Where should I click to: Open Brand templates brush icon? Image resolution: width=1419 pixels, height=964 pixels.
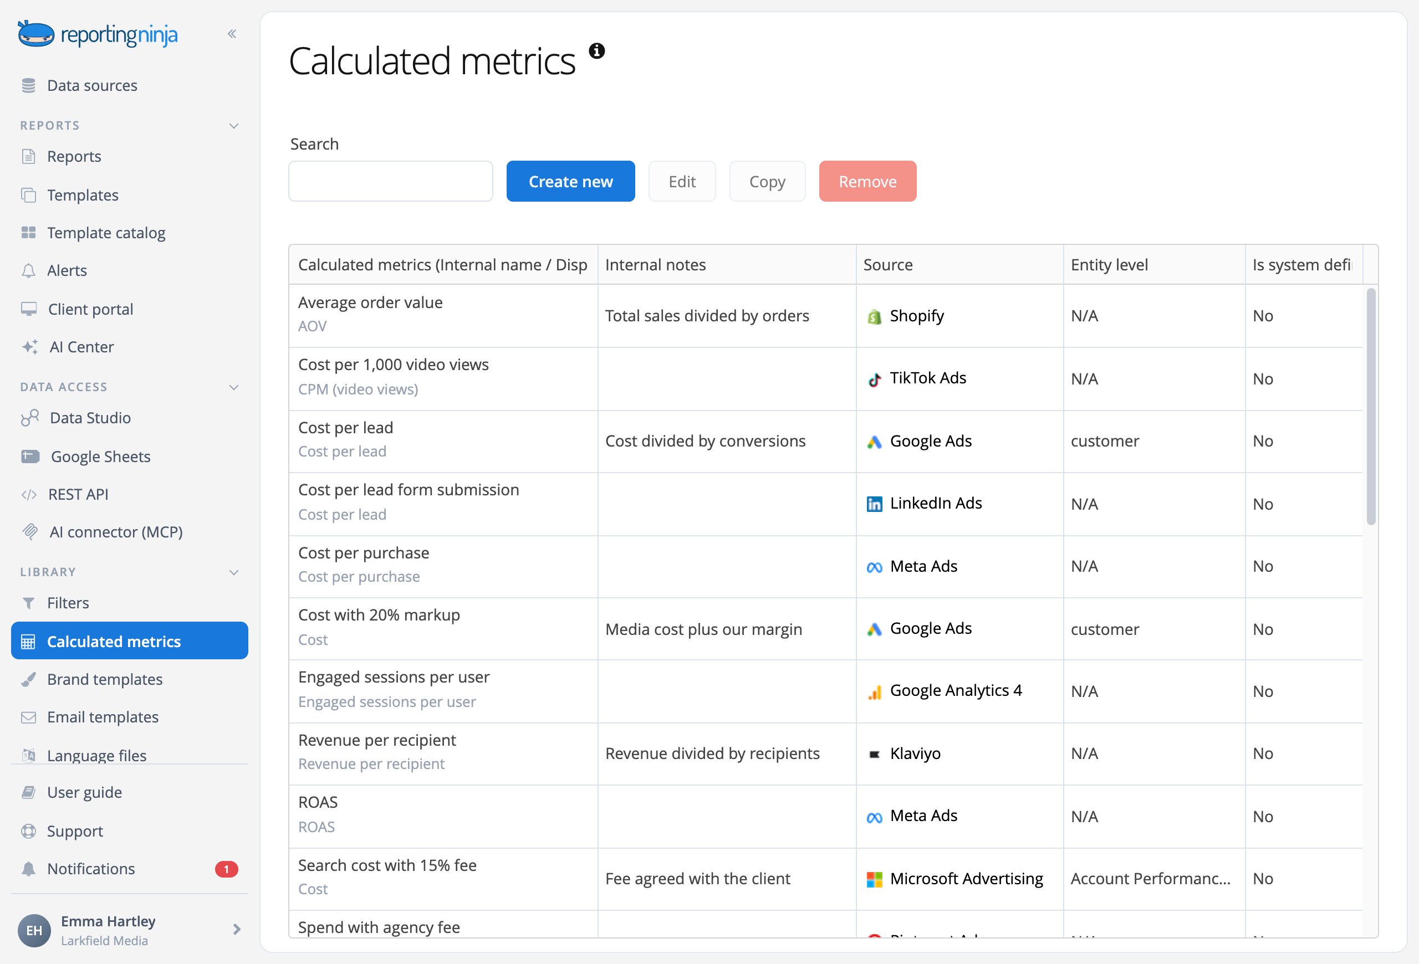(x=28, y=679)
